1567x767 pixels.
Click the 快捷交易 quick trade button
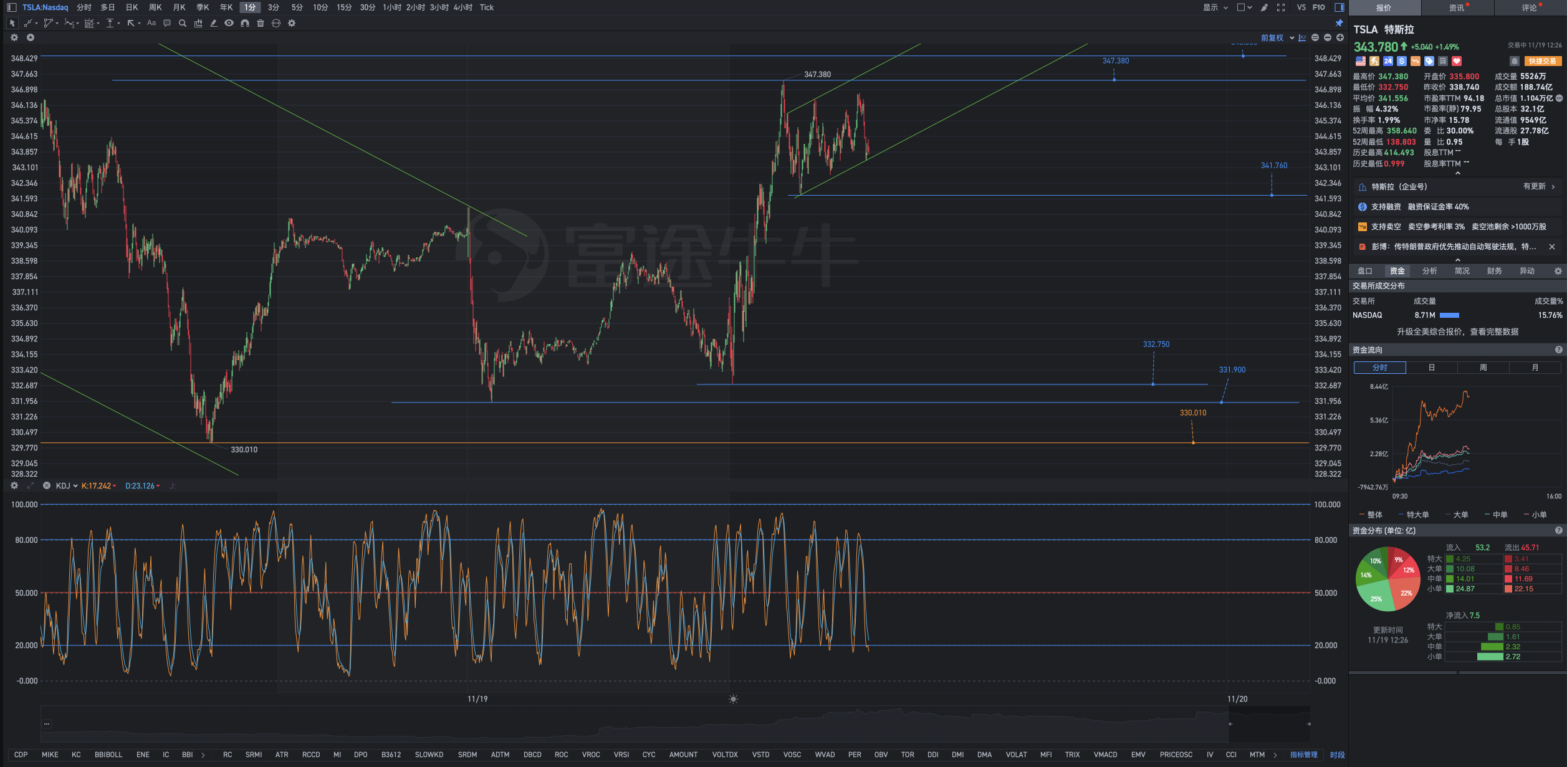(x=1543, y=61)
